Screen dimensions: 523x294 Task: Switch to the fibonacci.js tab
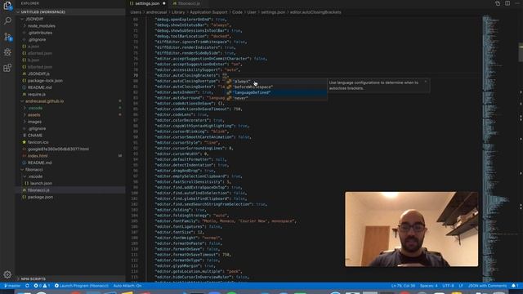189,3
